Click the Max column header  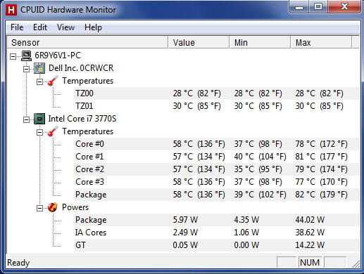tap(321, 42)
